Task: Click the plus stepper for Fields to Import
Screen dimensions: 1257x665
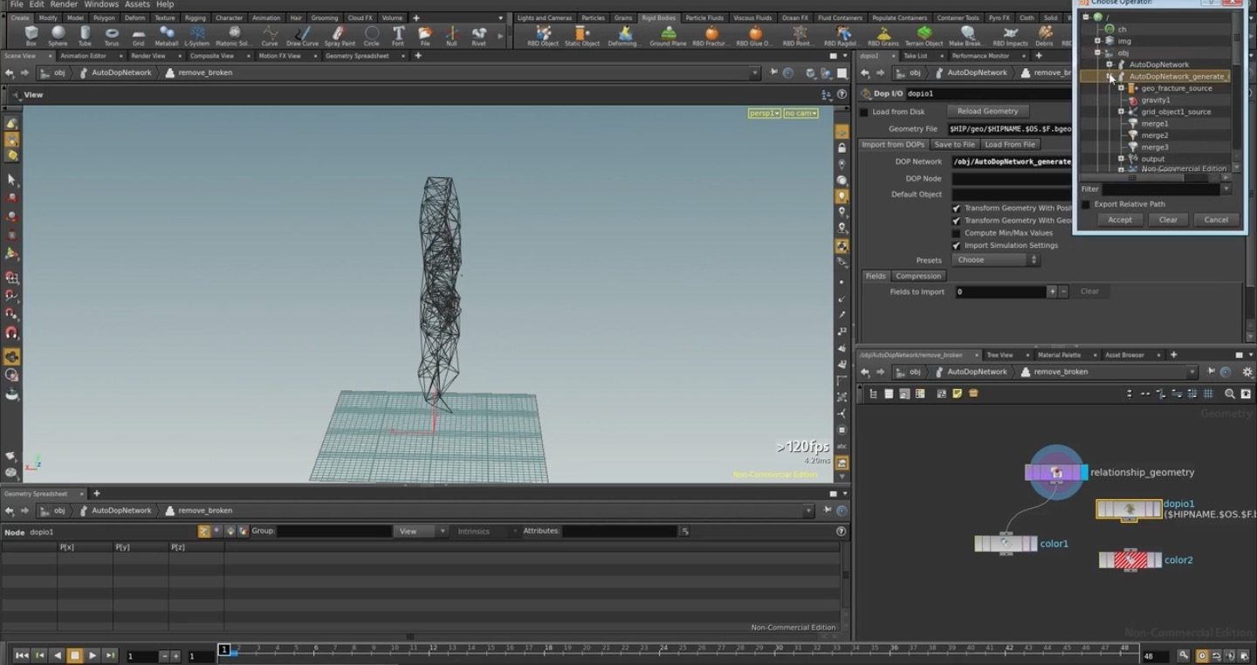Action: tap(1052, 291)
